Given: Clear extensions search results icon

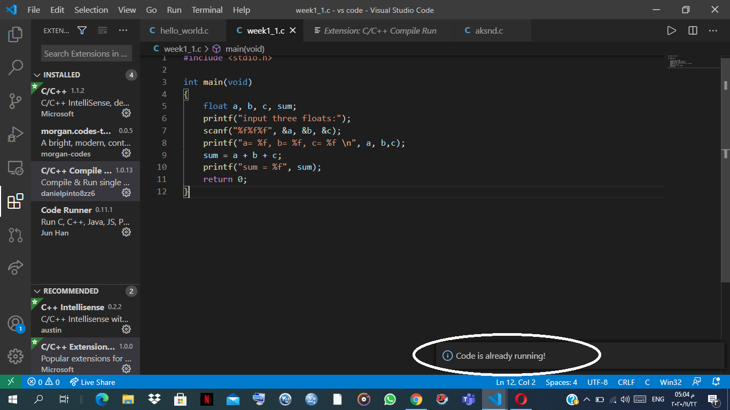Looking at the screenshot, I should pos(103,30).
